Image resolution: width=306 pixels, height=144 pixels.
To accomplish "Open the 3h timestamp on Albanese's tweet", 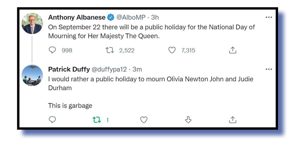I will (155, 17).
